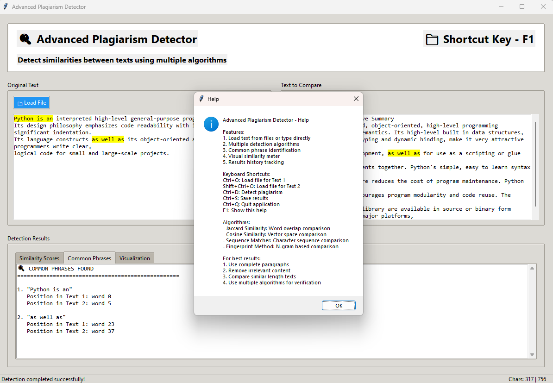This screenshot has width=553, height=383.
Task: Click the Load File button
Action: pos(31,103)
